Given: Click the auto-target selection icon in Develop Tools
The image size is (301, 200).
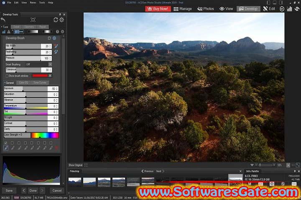Looking at the screenshot, I should (x=33, y=20).
